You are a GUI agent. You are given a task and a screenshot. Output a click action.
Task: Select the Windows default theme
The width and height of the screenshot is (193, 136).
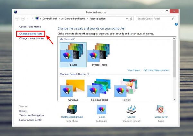click(x=73, y=90)
